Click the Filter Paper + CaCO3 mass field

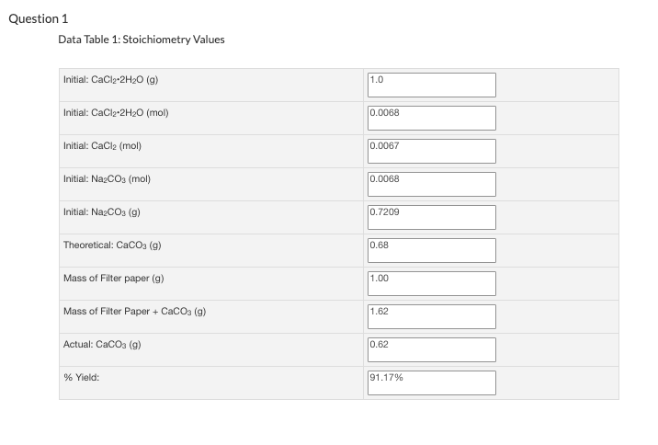tap(431, 317)
